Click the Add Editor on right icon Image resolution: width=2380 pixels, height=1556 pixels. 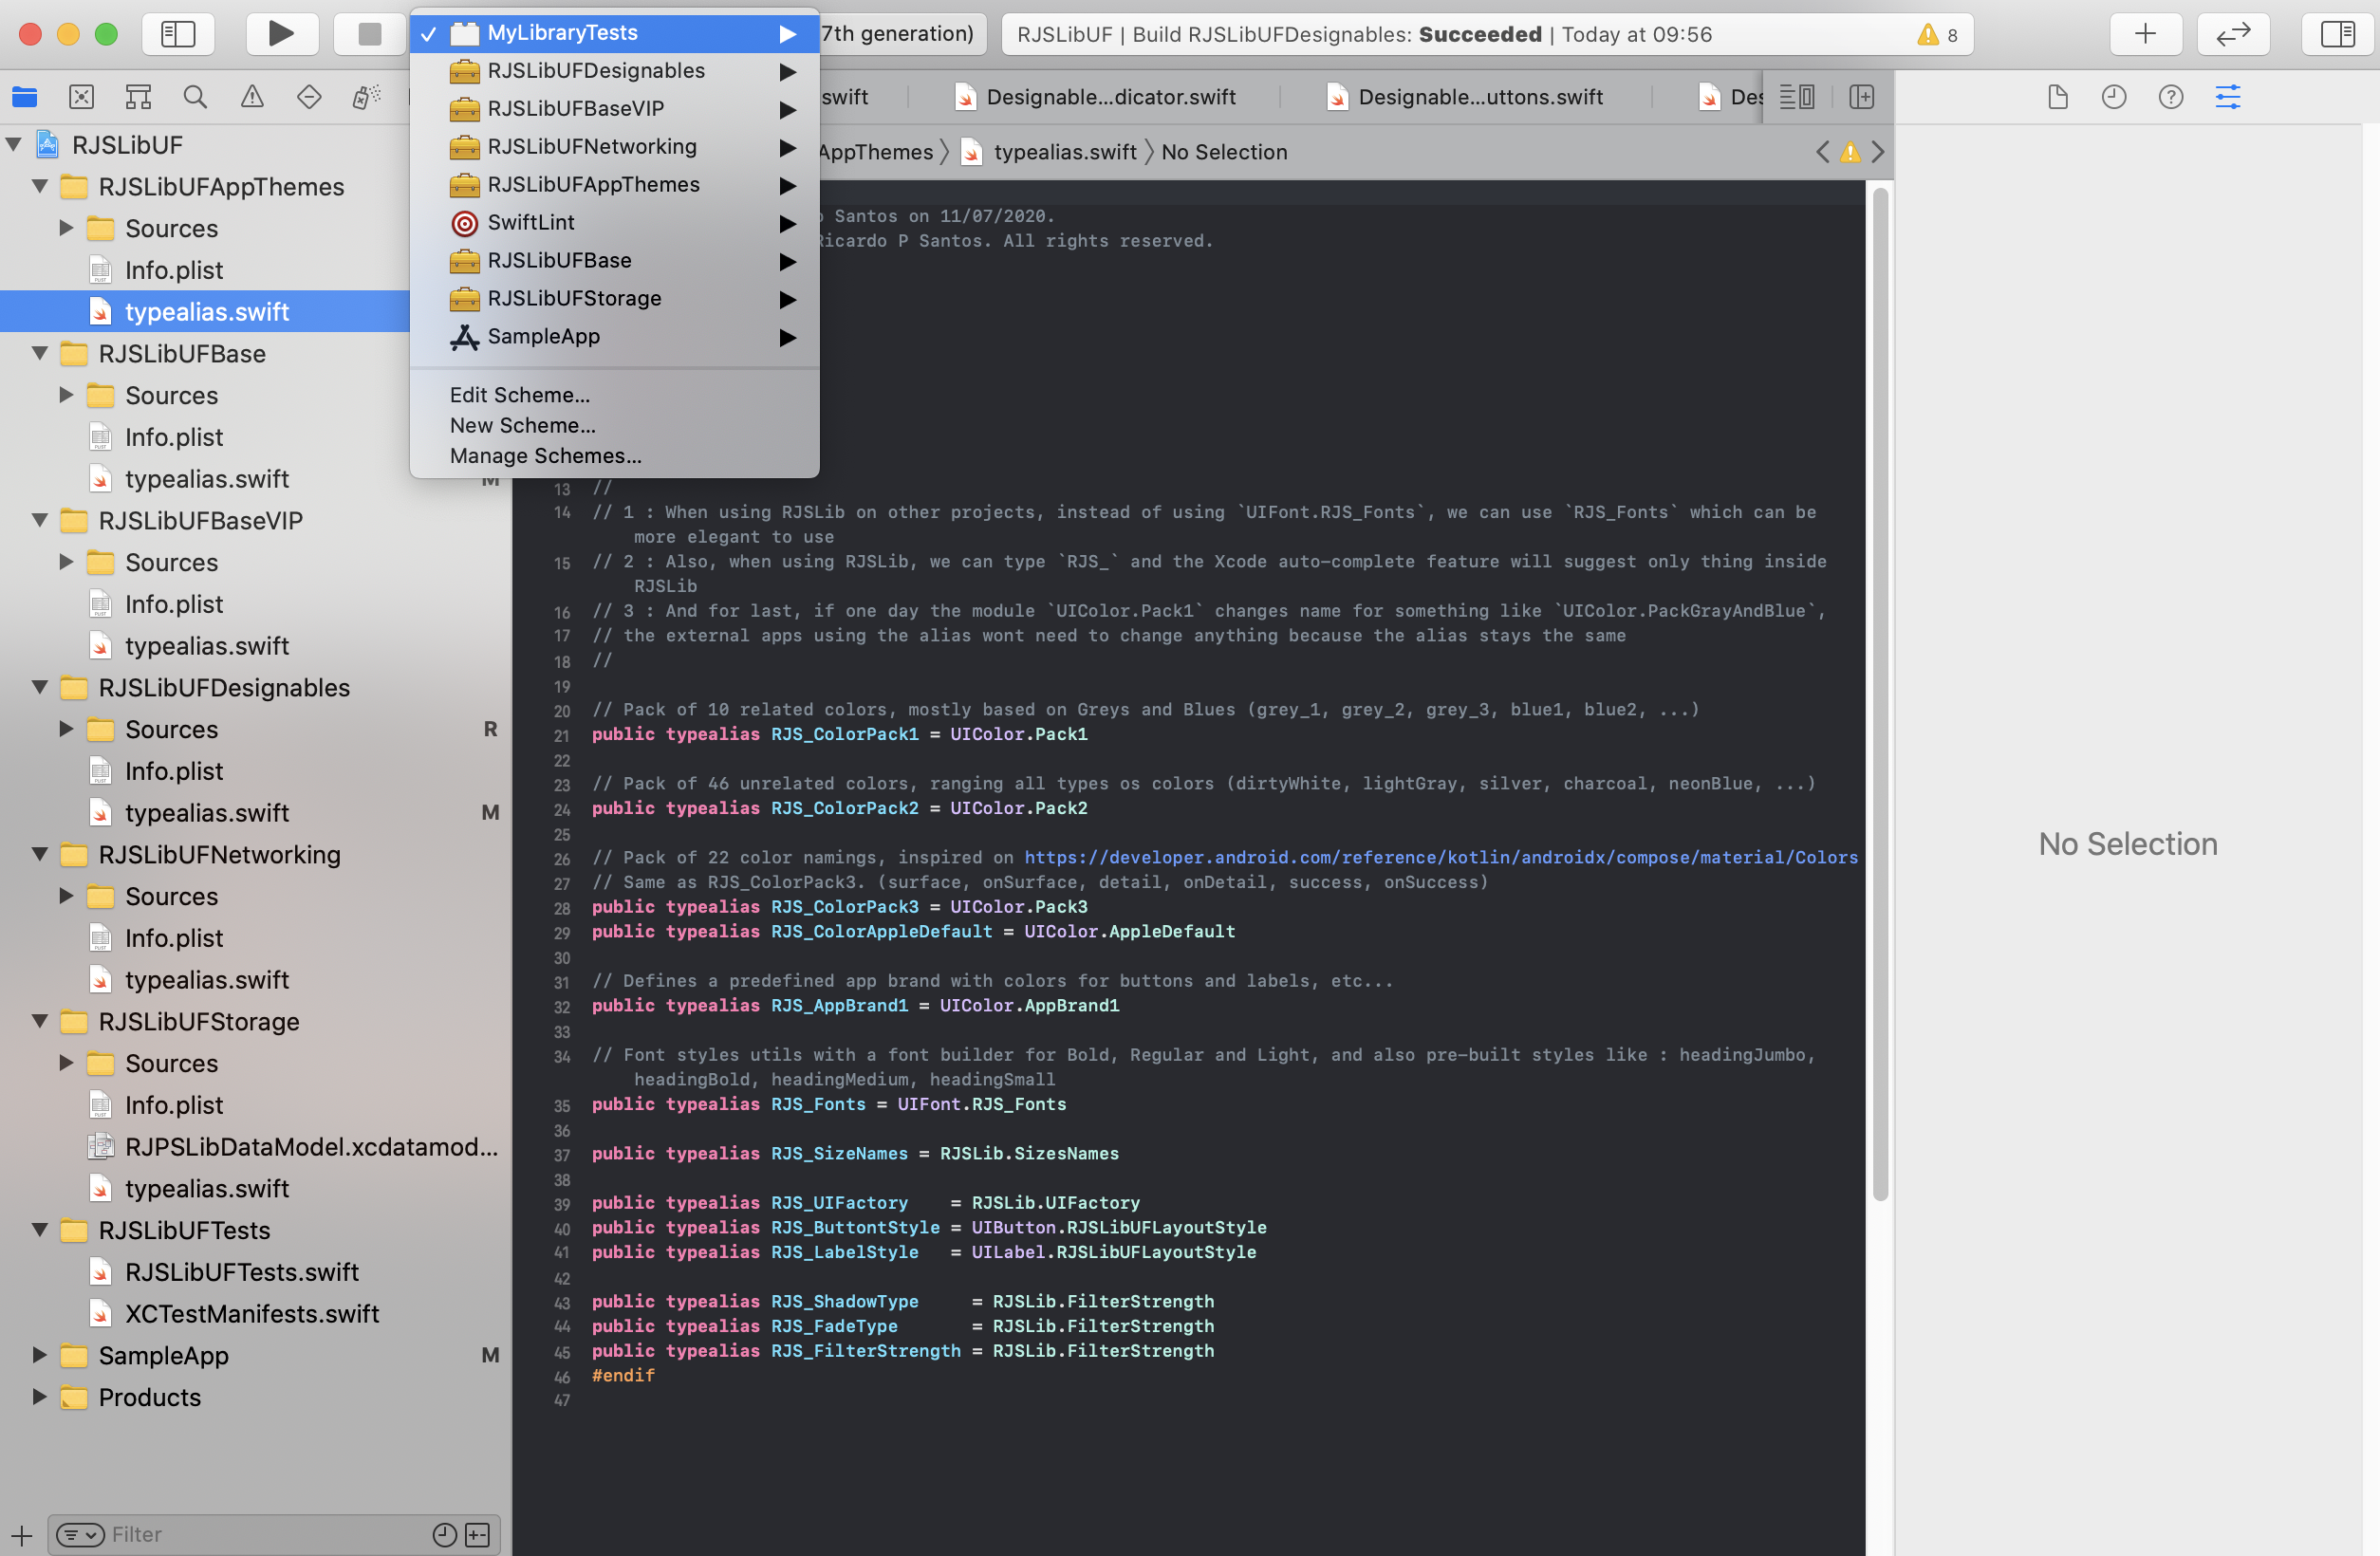[1861, 97]
